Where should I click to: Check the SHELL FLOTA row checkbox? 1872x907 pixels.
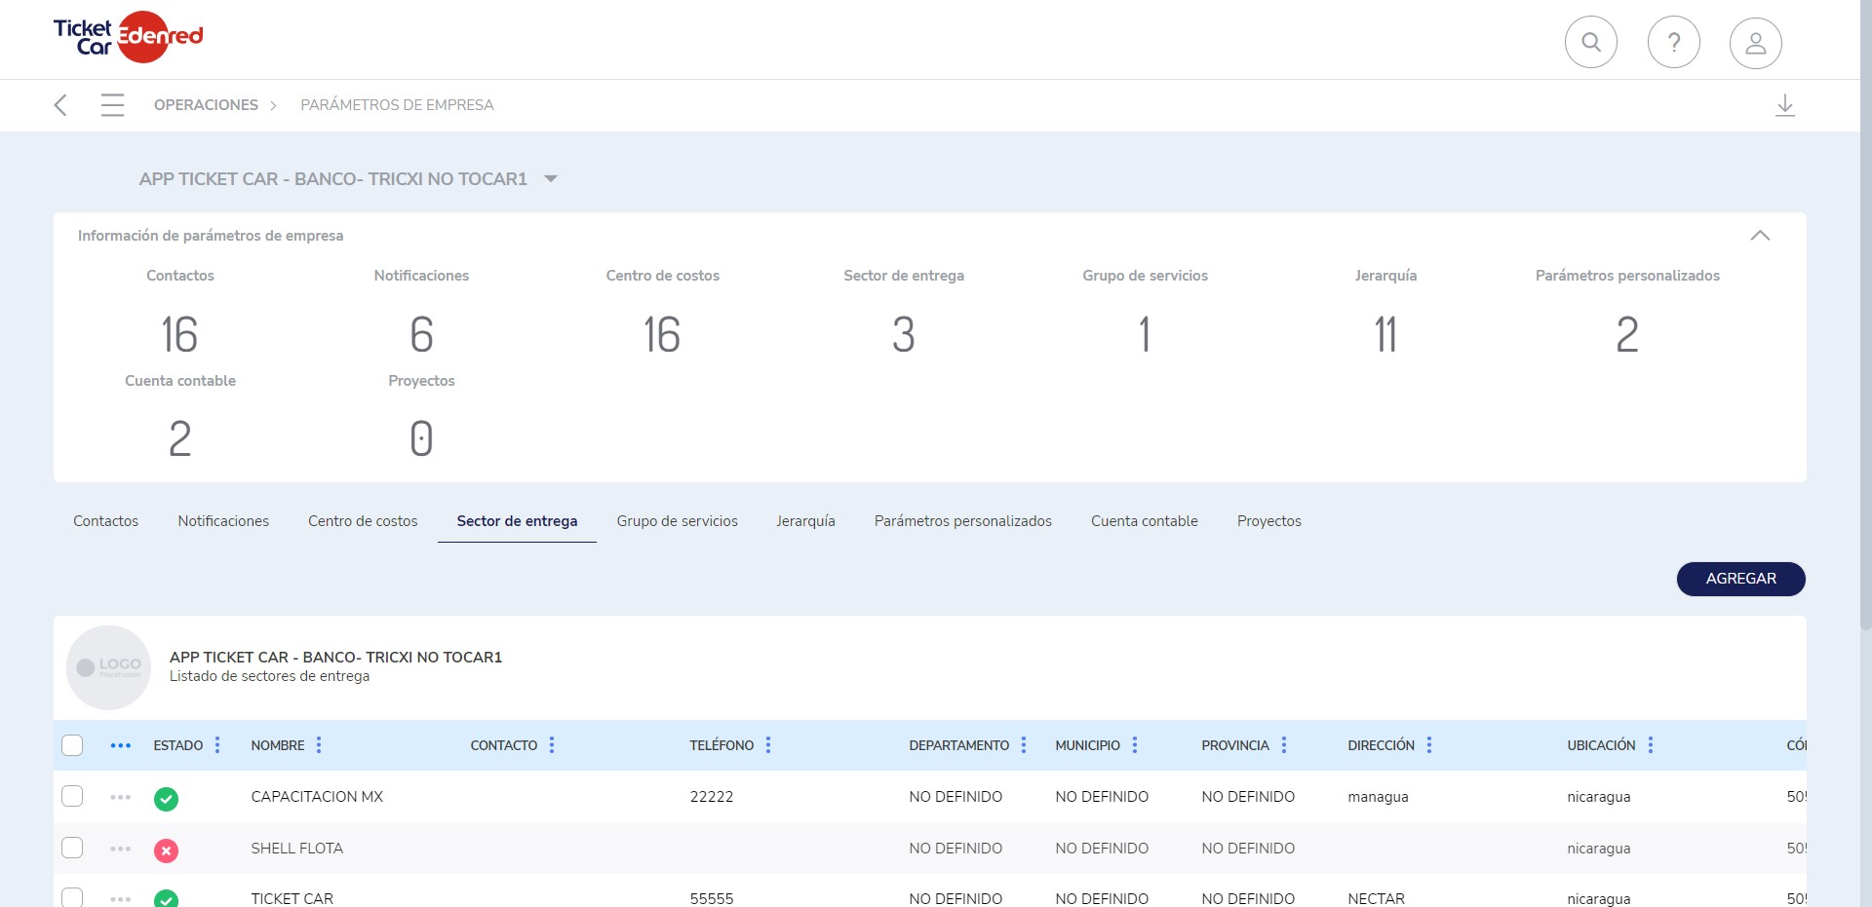tap(72, 848)
